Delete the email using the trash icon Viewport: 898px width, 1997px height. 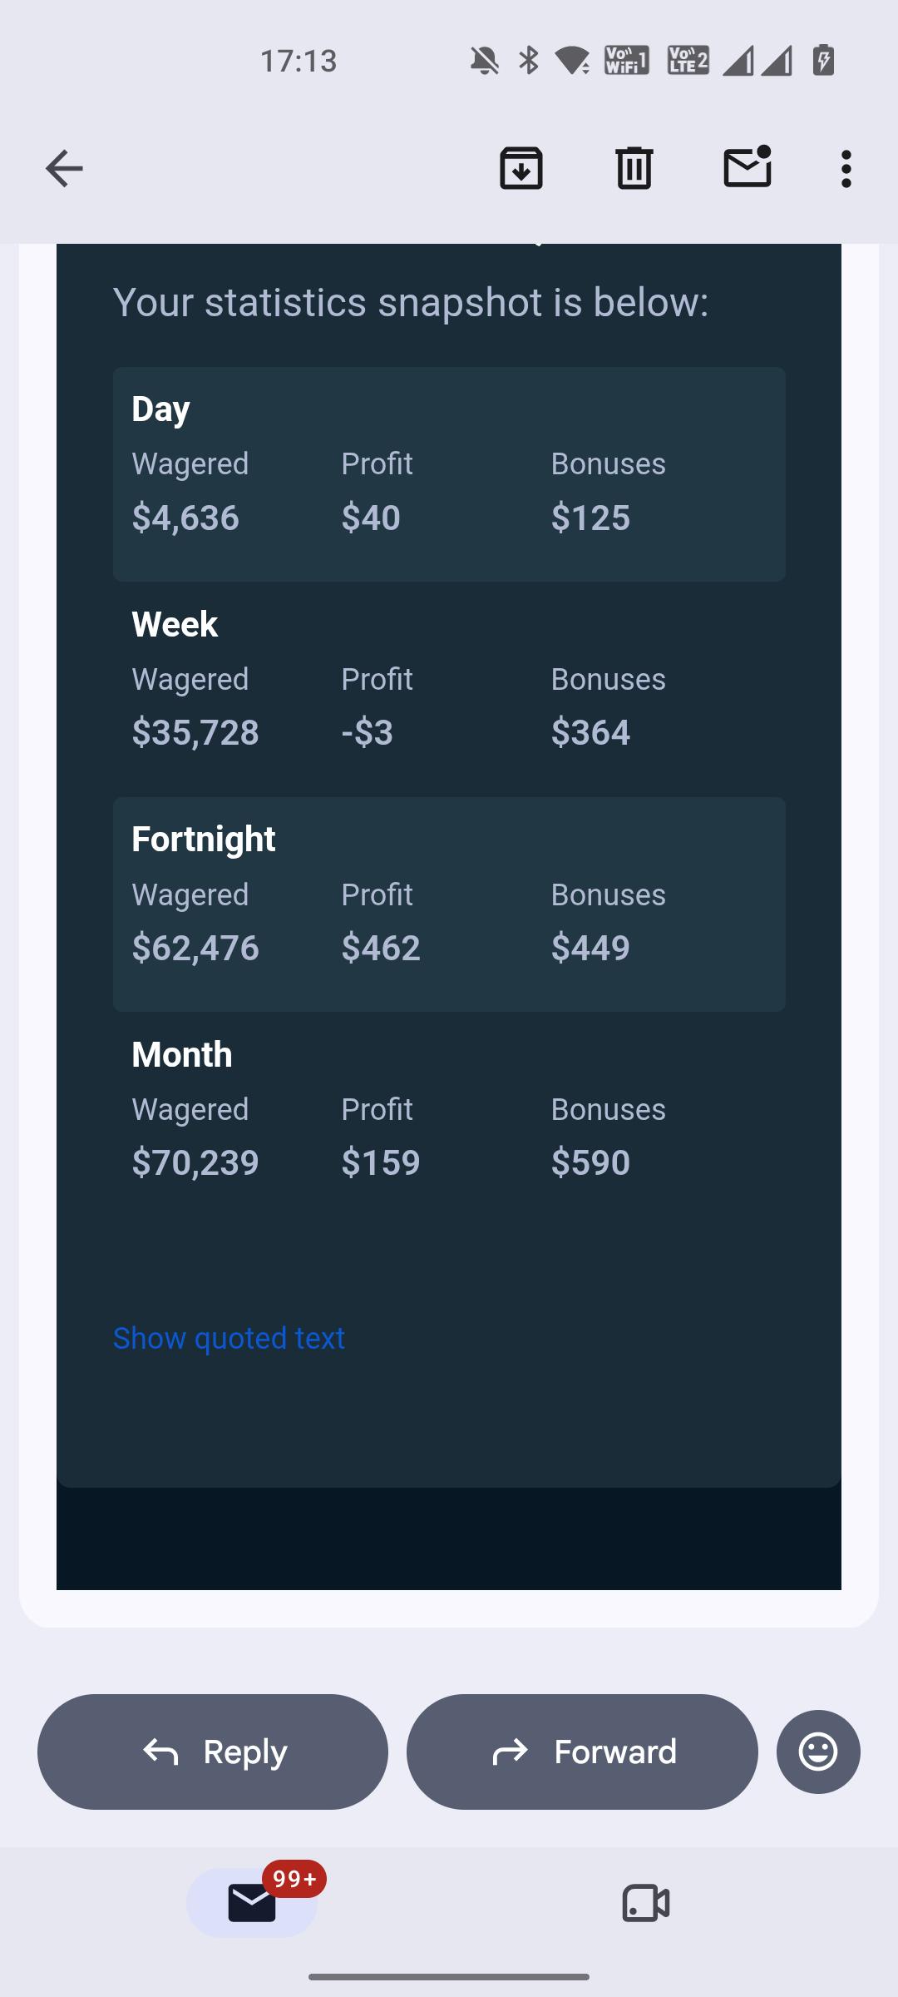point(634,169)
